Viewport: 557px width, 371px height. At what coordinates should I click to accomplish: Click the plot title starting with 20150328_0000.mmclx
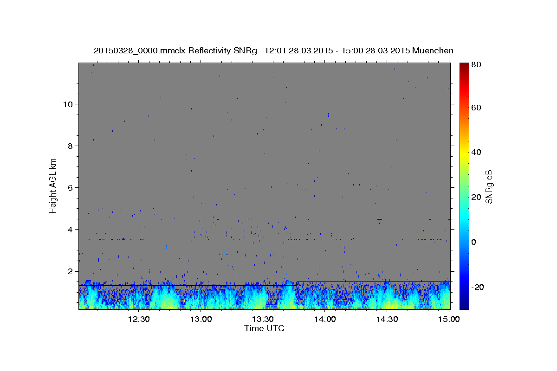pyautogui.click(x=273, y=51)
